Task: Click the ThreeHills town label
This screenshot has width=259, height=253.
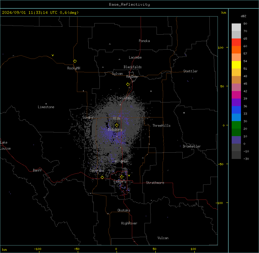Action: (161, 126)
